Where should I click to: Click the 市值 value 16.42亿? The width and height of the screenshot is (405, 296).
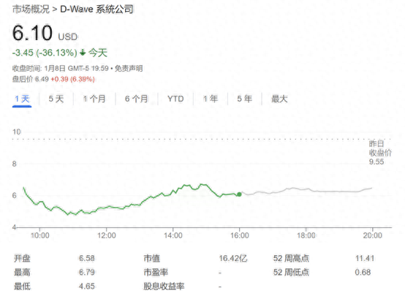tap(233, 258)
